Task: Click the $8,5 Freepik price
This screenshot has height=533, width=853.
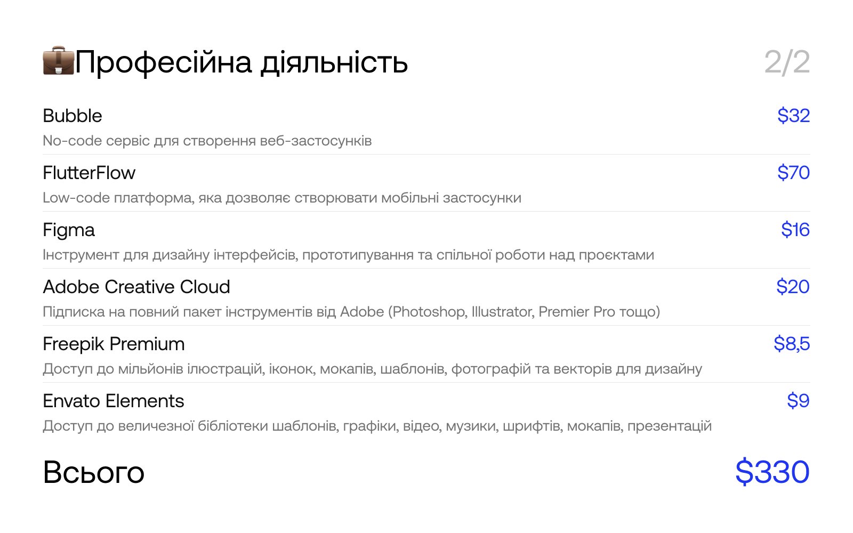Action: [792, 344]
